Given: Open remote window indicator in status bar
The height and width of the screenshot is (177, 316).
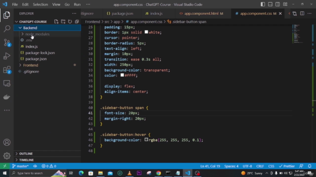Looking at the screenshot, I should point(5,166).
